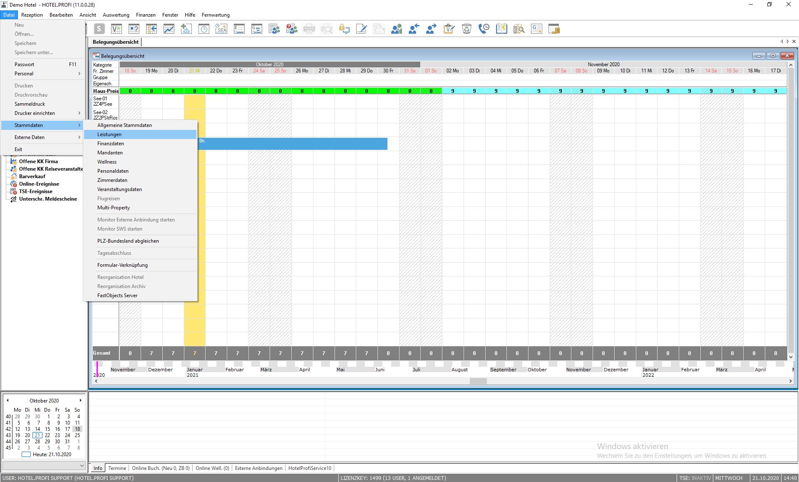Click the Euro book toolbar icon
This screenshot has width=799, height=482.
[x=501, y=29]
